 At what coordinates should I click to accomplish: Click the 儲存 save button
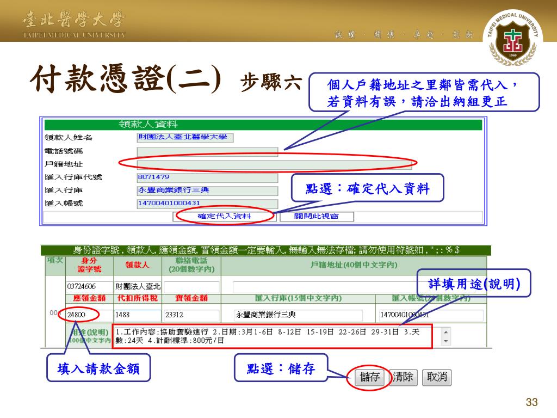[370, 377]
